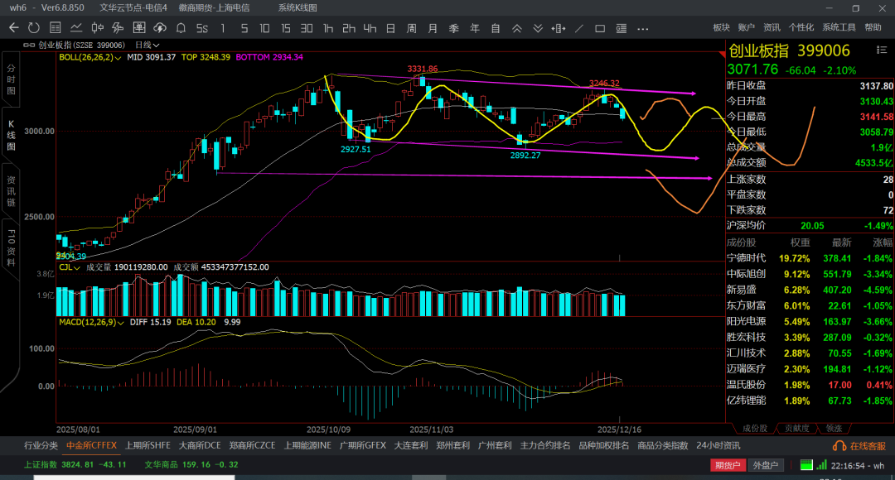Screen dimensions: 895x480
Task: Toggle the 1h period timeframe
Action: pos(328,27)
